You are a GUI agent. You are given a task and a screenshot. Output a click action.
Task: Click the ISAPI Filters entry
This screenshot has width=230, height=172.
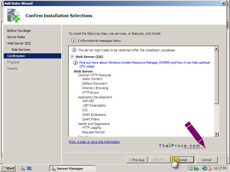91,119
